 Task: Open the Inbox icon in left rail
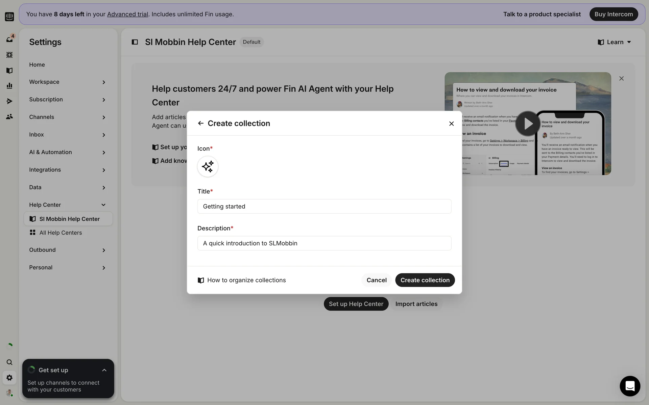tap(9, 39)
